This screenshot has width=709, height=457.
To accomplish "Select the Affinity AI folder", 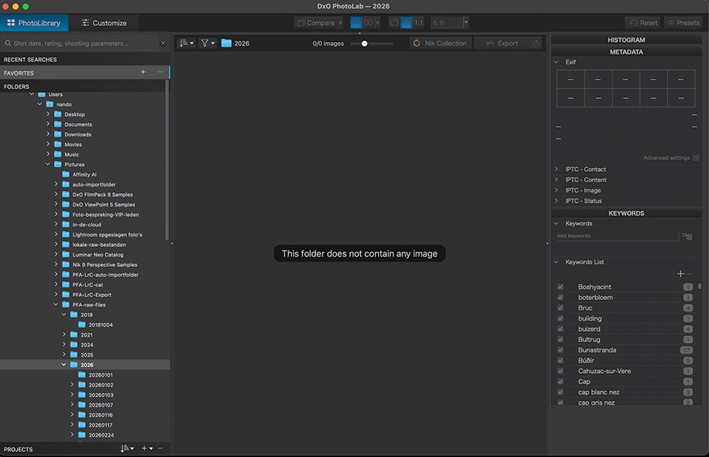I will point(84,175).
